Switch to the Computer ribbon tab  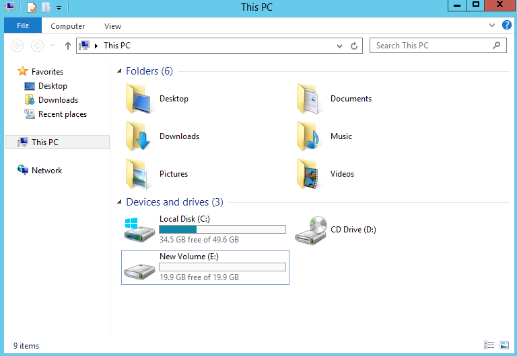click(67, 26)
